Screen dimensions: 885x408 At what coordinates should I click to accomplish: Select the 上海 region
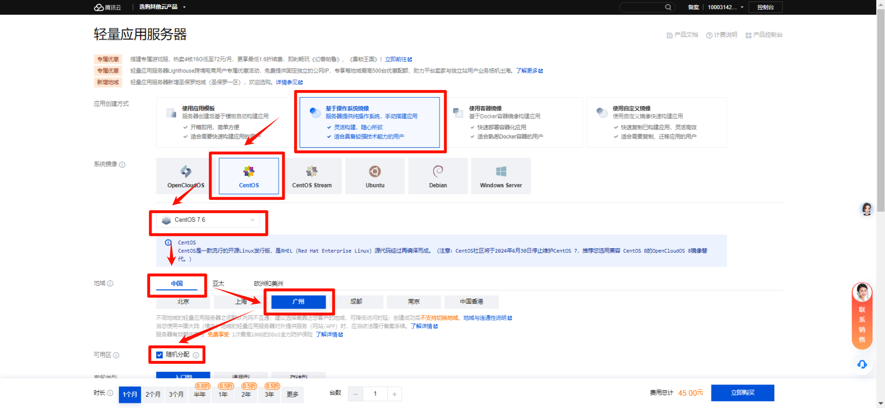pyautogui.click(x=241, y=302)
